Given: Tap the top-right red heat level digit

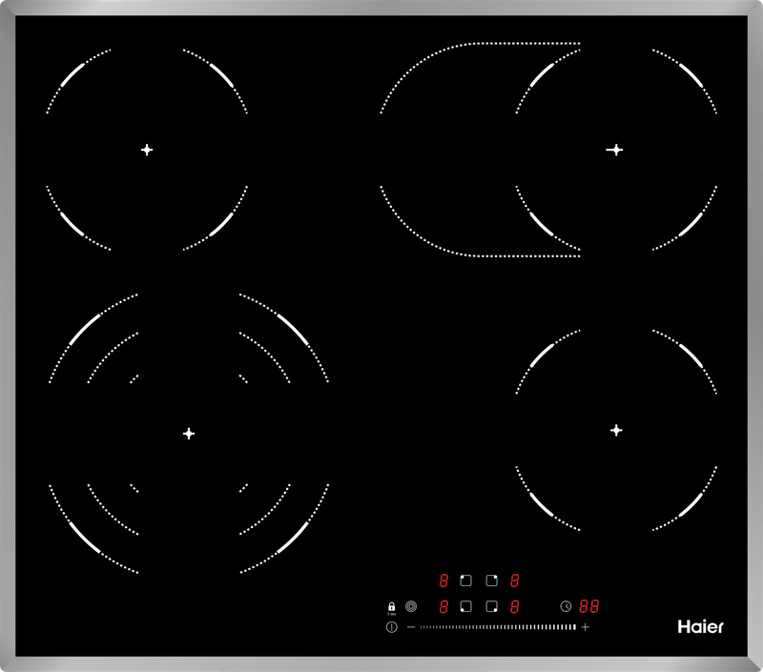Looking at the screenshot, I should (x=515, y=580).
